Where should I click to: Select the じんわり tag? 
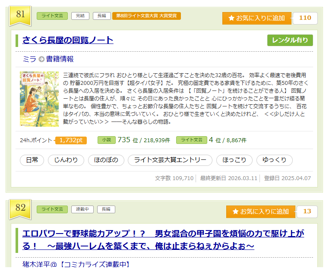coord(66,160)
